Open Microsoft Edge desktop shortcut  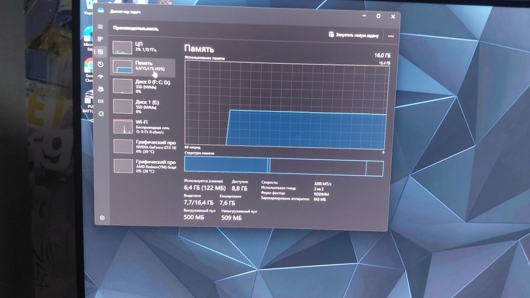89,40
